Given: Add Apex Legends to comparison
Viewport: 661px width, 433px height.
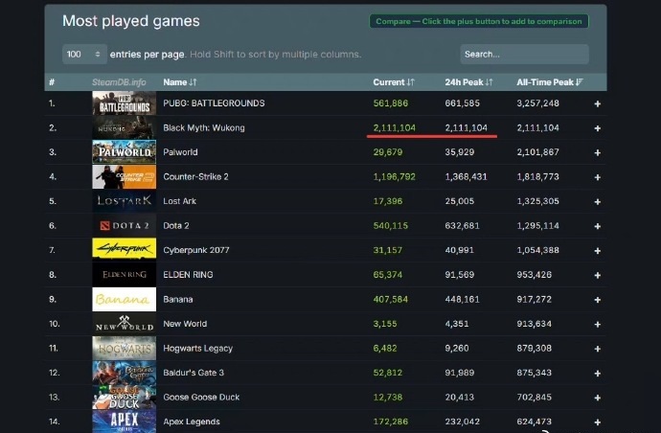Looking at the screenshot, I should 598,422.
